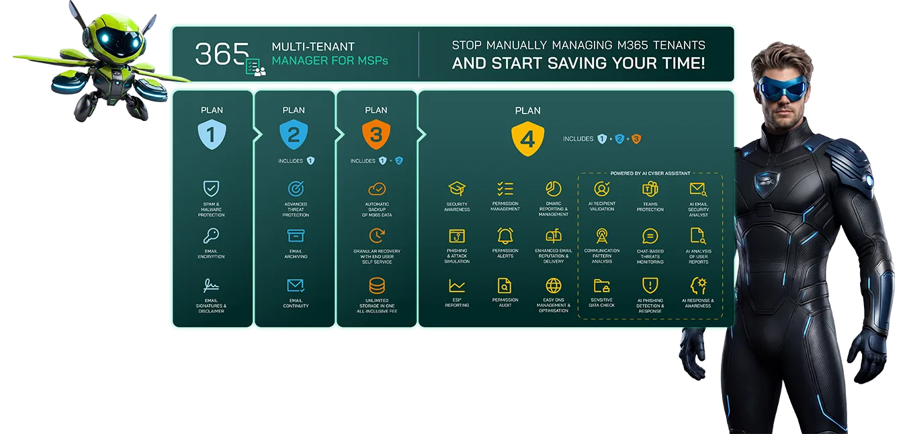Click the Plan 1 shield badge

pos(212,134)
